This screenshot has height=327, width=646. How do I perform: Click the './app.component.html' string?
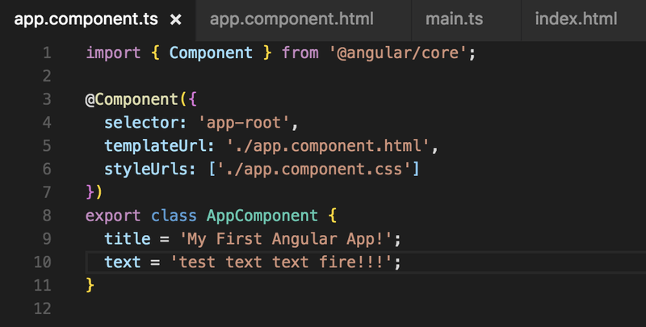click(x=328, y=146)
